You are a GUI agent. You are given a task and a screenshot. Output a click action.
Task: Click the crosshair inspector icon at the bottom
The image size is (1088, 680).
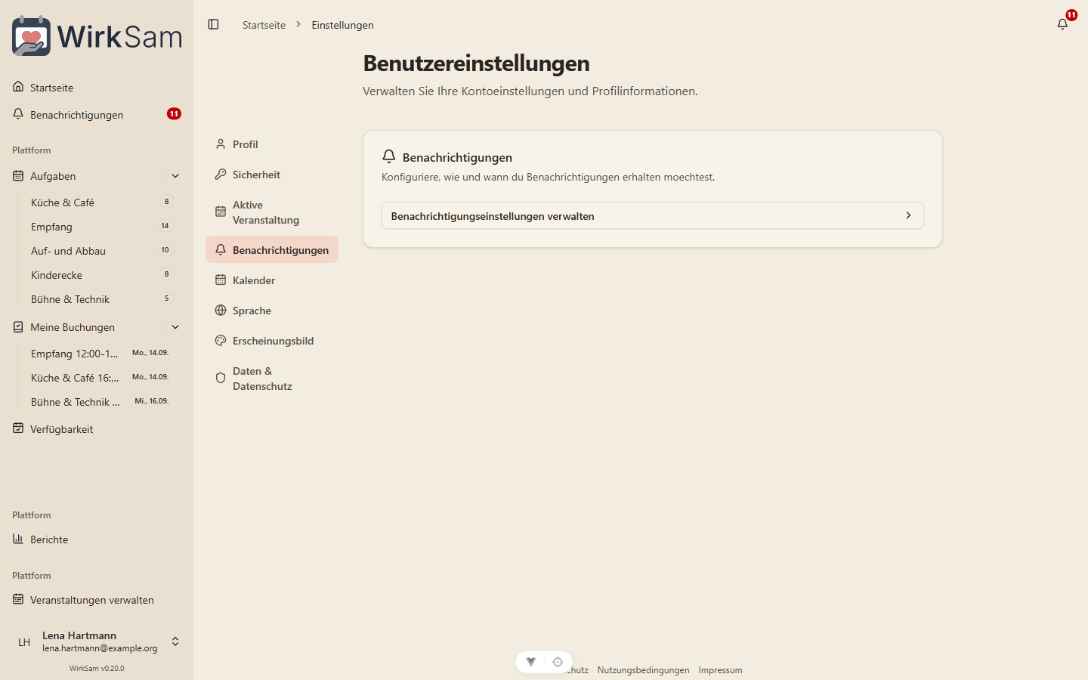pyautogui.click(x=558, y=662)
